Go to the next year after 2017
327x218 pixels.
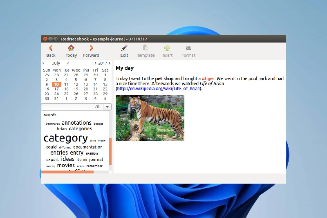click(109, 63)
